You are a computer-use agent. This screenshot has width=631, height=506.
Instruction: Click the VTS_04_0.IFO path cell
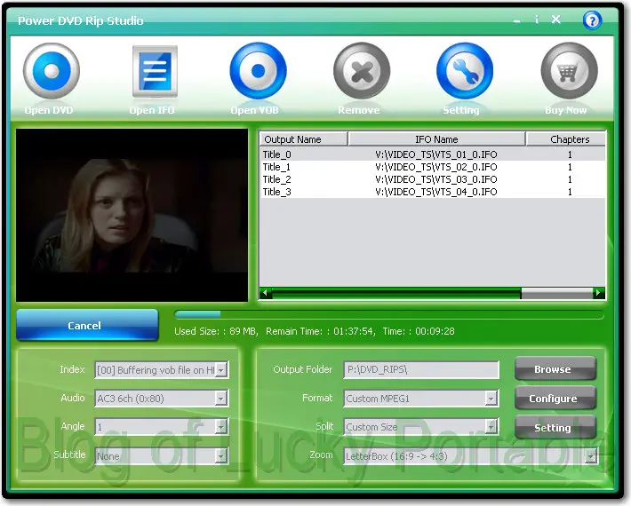click(x=436, y=192)
